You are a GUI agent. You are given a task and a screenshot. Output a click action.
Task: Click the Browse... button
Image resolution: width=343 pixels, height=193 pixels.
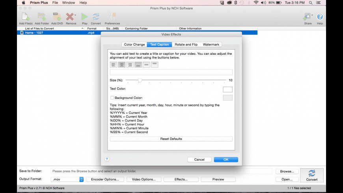(x=287, y=171)
